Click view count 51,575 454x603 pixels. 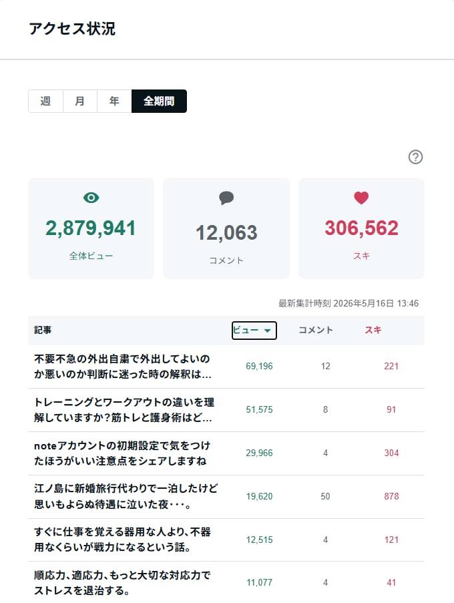point(259,409)
